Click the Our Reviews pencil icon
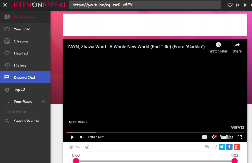This screenshot has width=252, height=163. [7, 17]
